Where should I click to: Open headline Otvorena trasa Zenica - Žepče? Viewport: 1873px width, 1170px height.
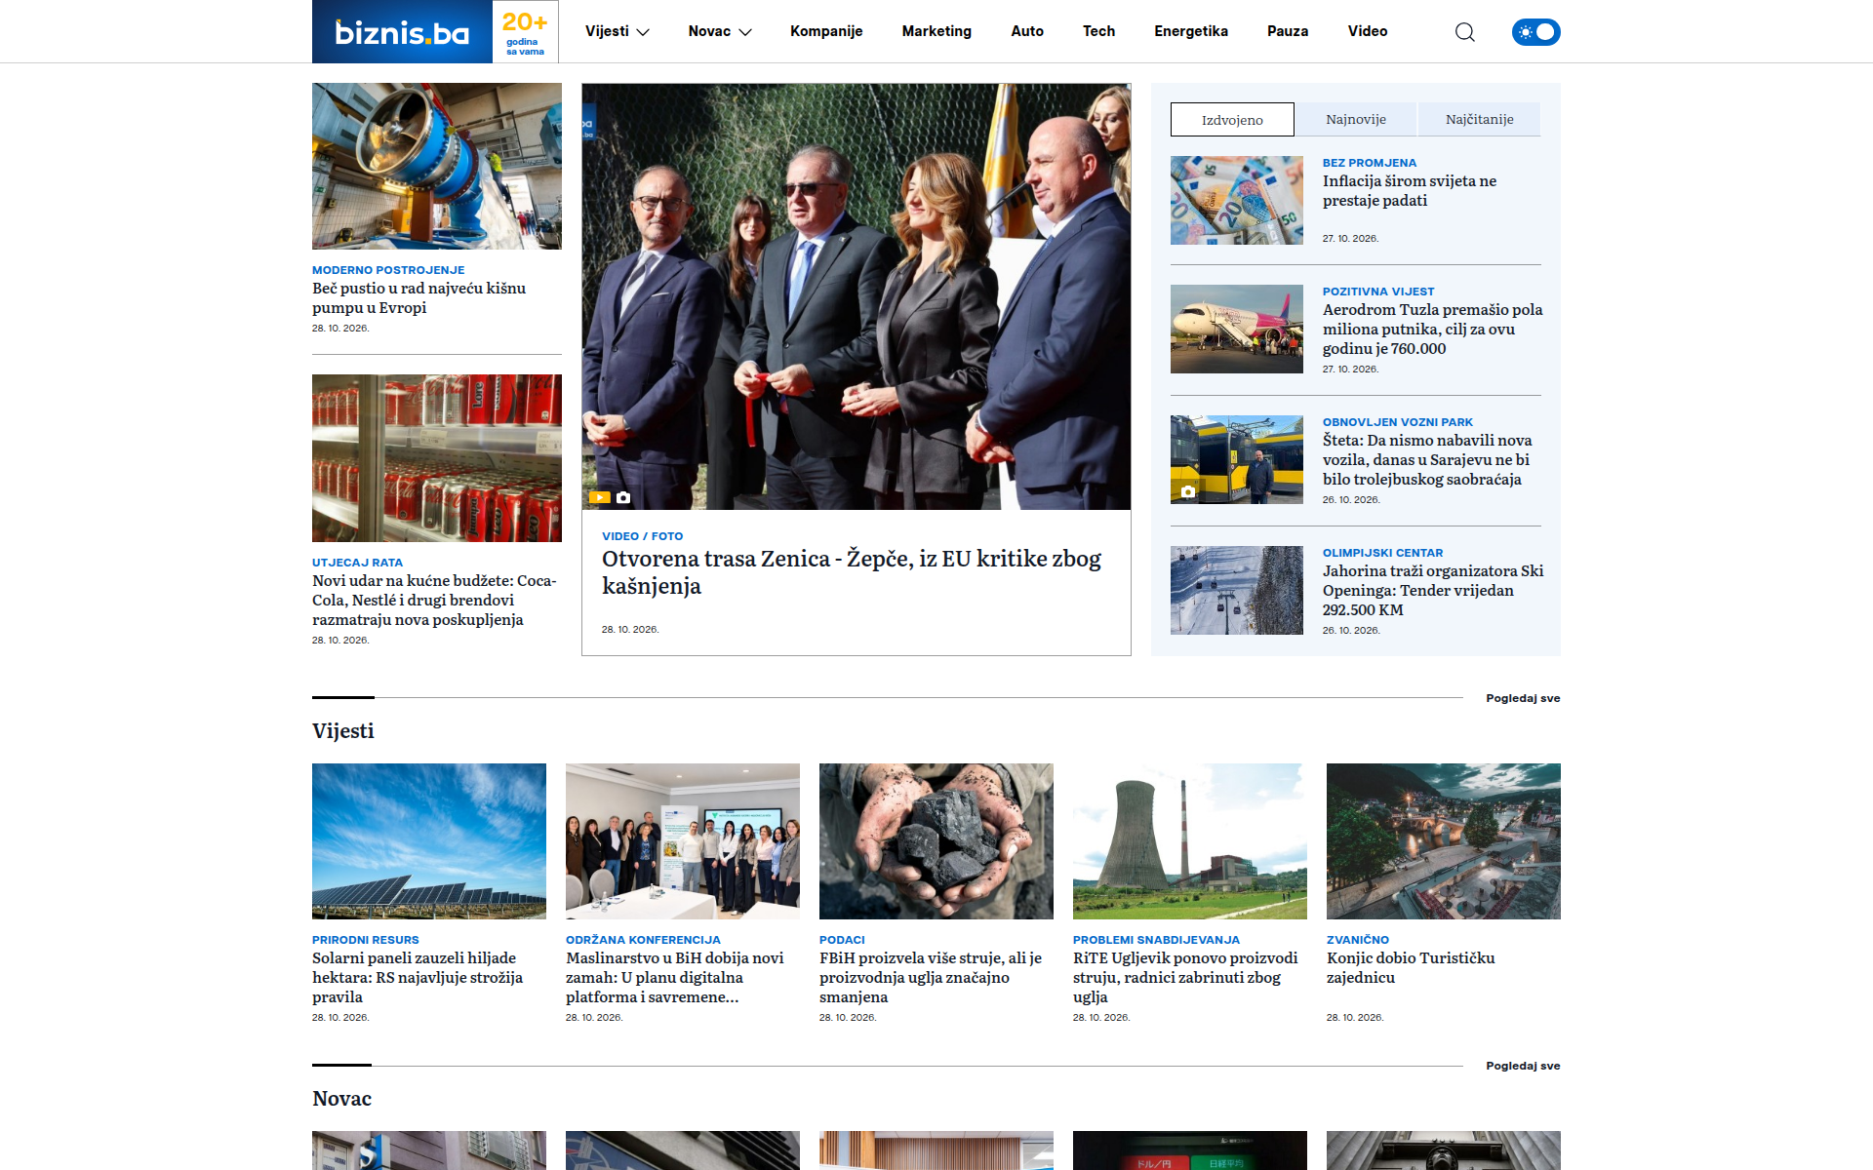pos(852,572)
